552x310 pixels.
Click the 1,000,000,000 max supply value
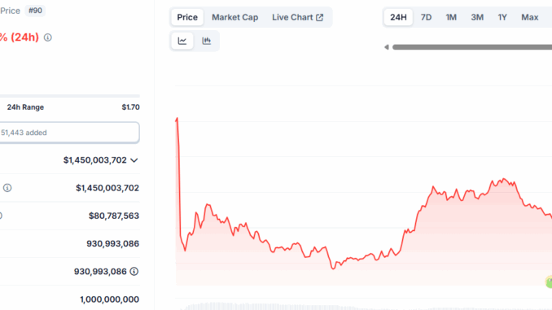click(109, 299)
